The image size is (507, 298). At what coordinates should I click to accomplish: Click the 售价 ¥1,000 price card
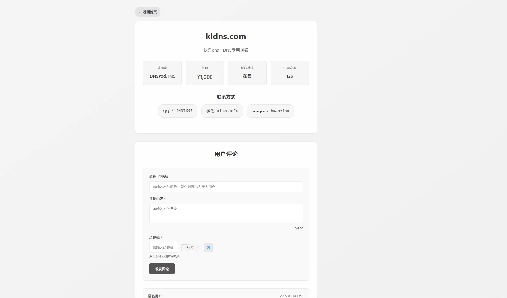205,73
